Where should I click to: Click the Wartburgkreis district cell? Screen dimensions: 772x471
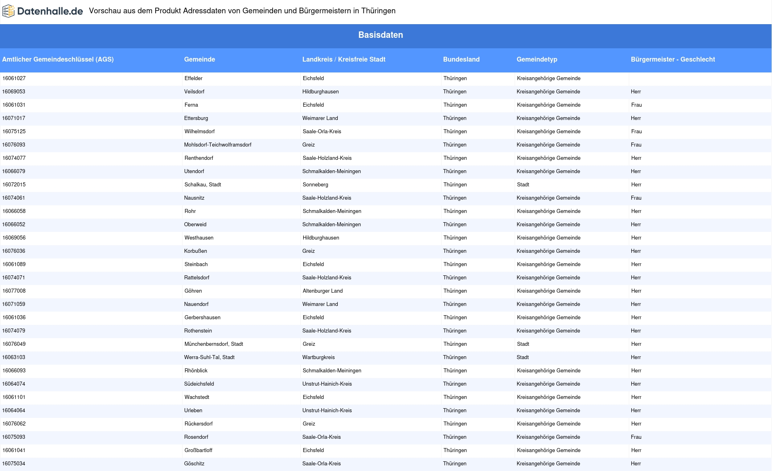[318, 357]
